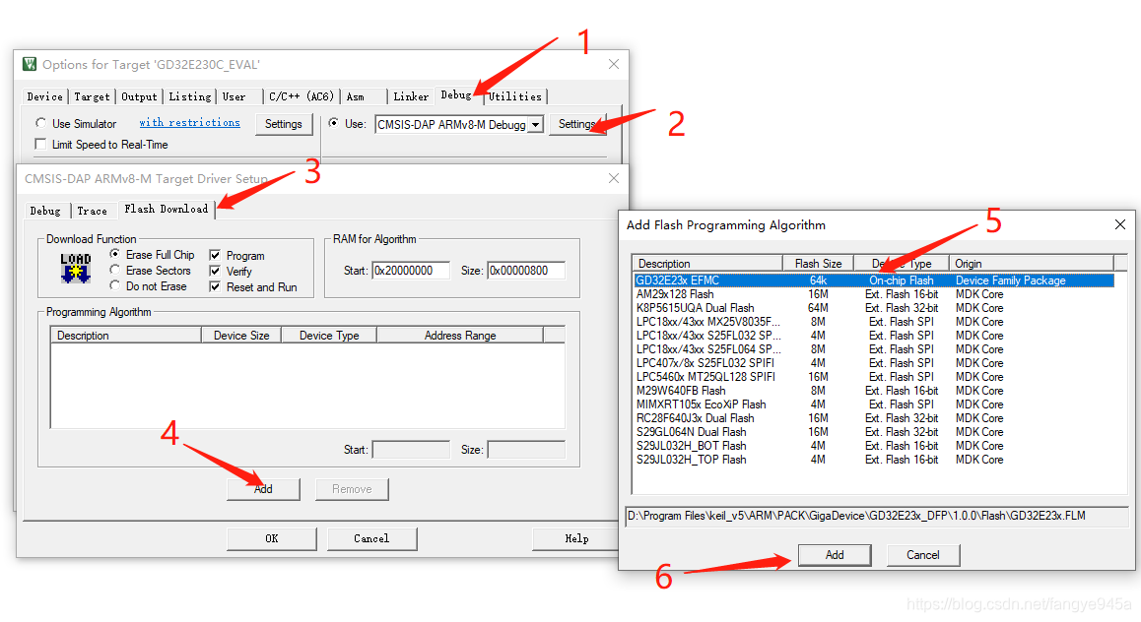This screenshot has height=622, width=1141.
Task: Close the Add Flash Programming Algorithm dialog
Action: pos(1120,224)
